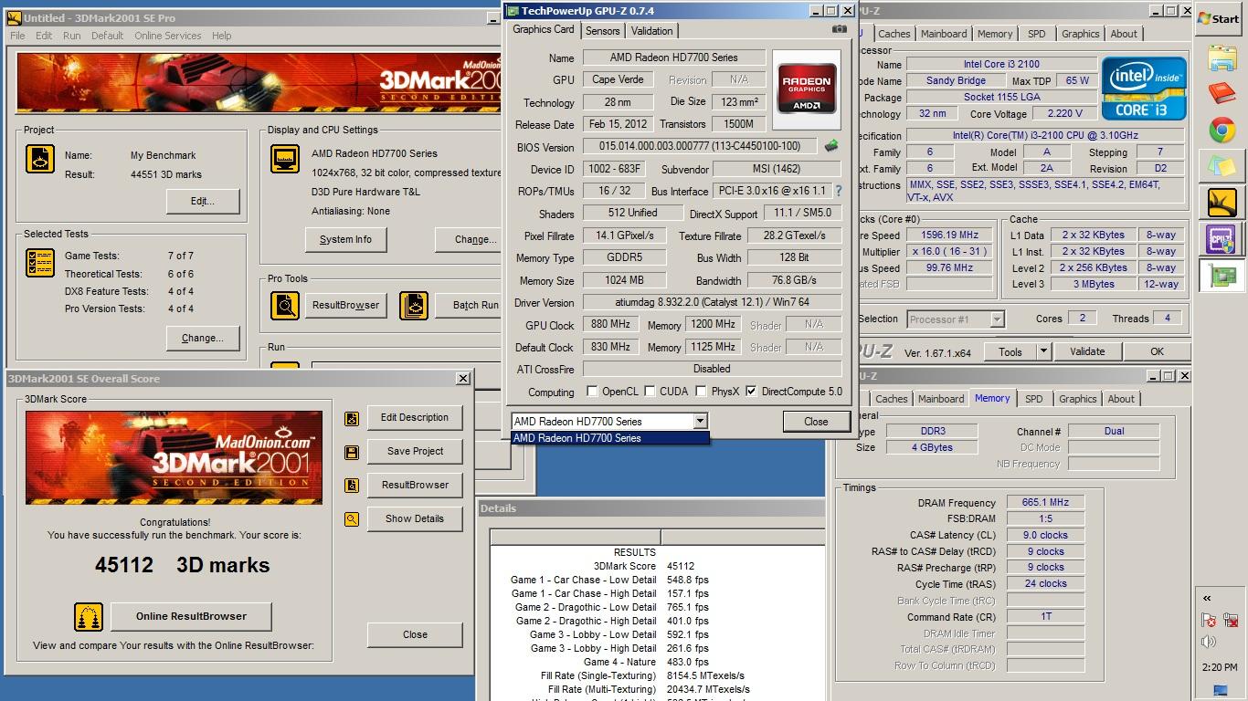Viewport: 1248px width, 701px height.
Task: Click the GPU Name field AMD Radeon HD7700
Action: (x=673, y=58)
